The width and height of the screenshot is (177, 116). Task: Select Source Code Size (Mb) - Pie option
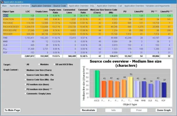pos(26,75)
